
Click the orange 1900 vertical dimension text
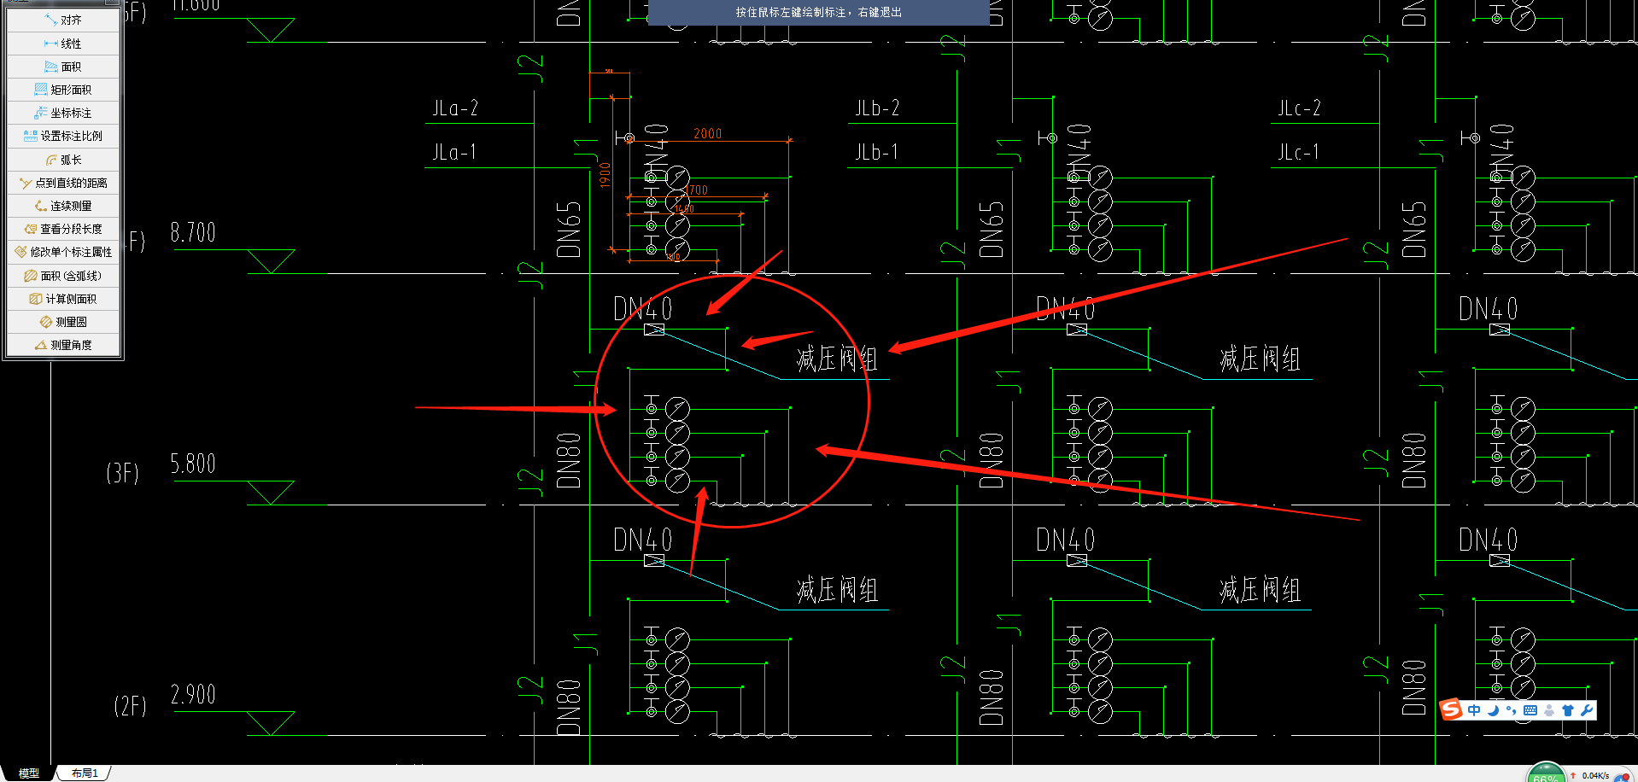[605, 175]
